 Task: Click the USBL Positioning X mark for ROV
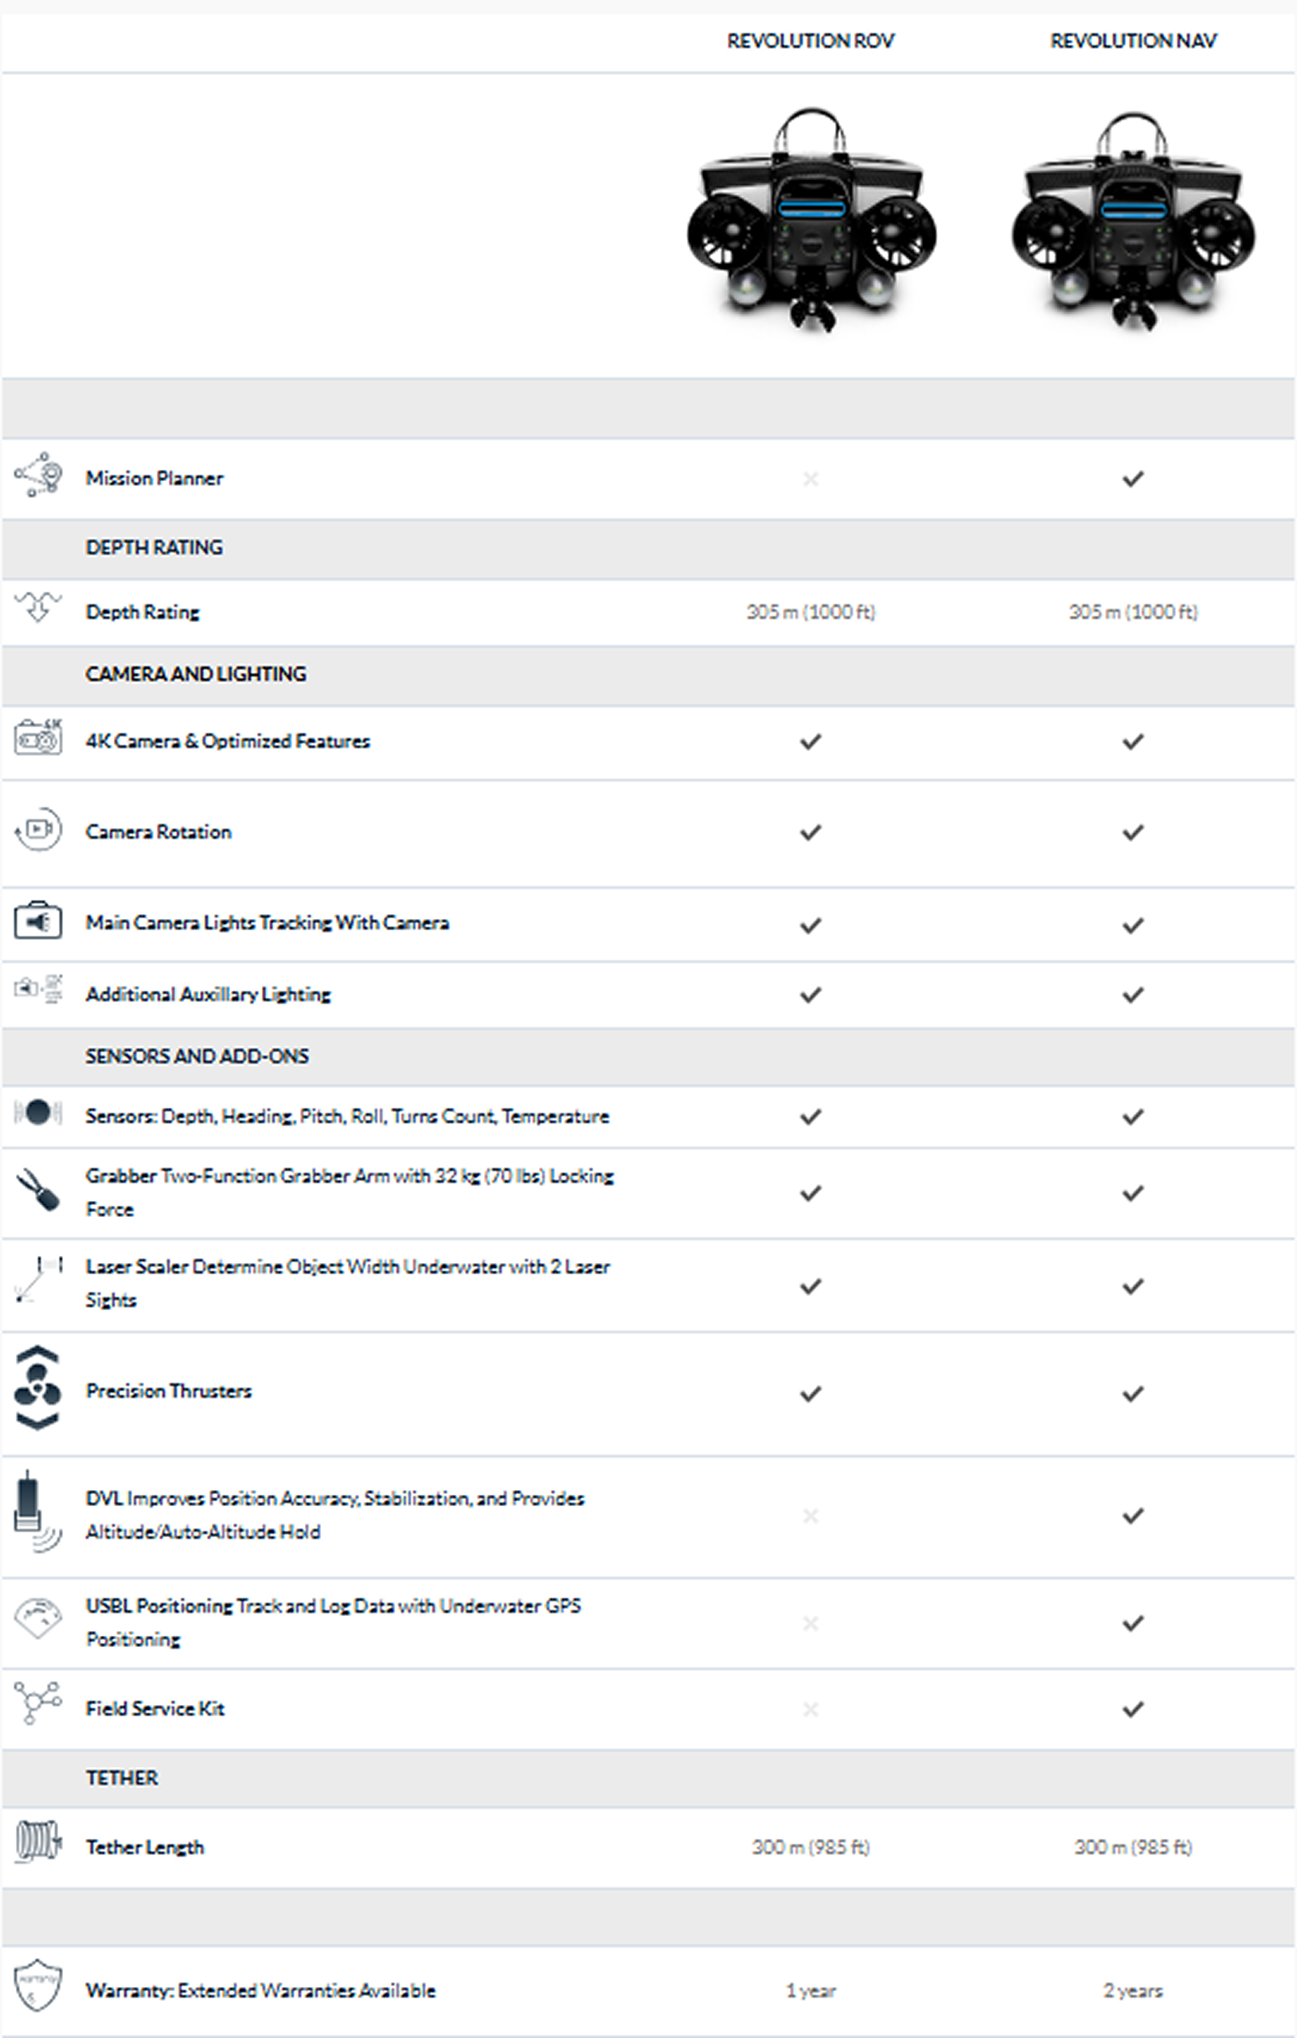point(811,1623)
